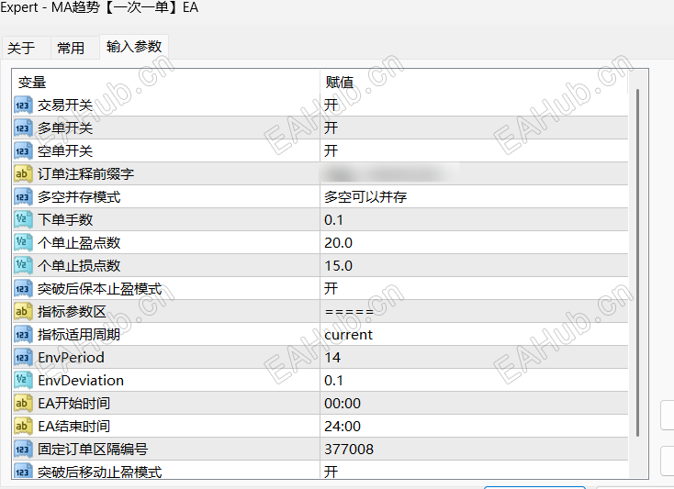Image resolution: width=674 pixels, height=489 pixels.
Task: Select the 订单注释前缀字 variable name
Action: click(x=85, y=174)
